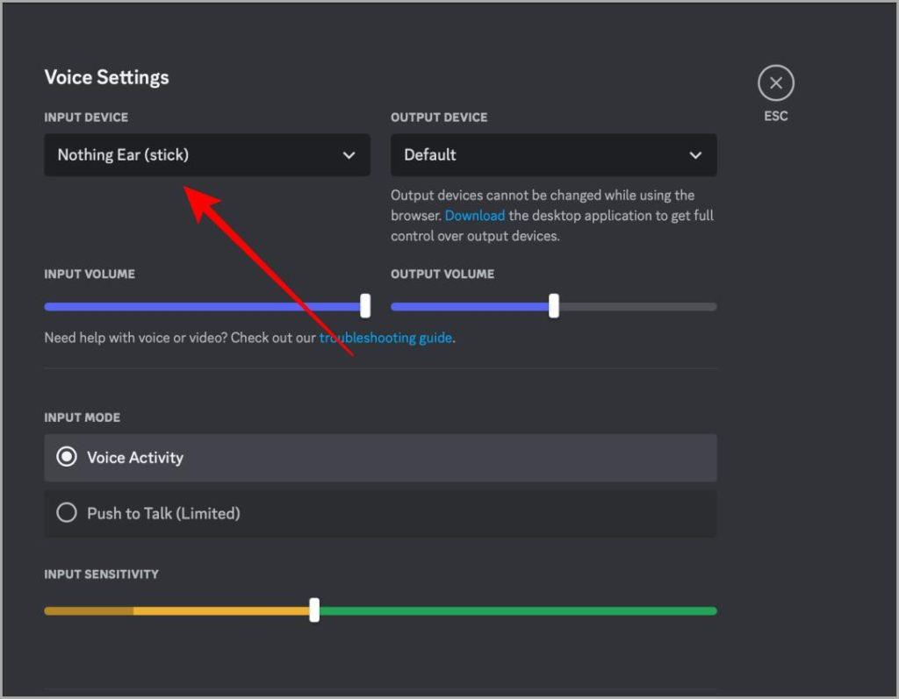The height and width of the screenshot is (699, 899).
Task: Open the Output Device dropdown
Action: pyautogui.click(x=553, y=154)
